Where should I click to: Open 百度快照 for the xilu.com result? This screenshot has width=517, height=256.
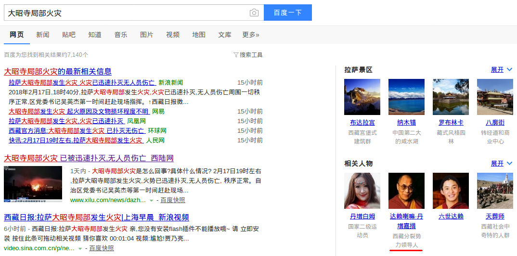pos(173,200)
